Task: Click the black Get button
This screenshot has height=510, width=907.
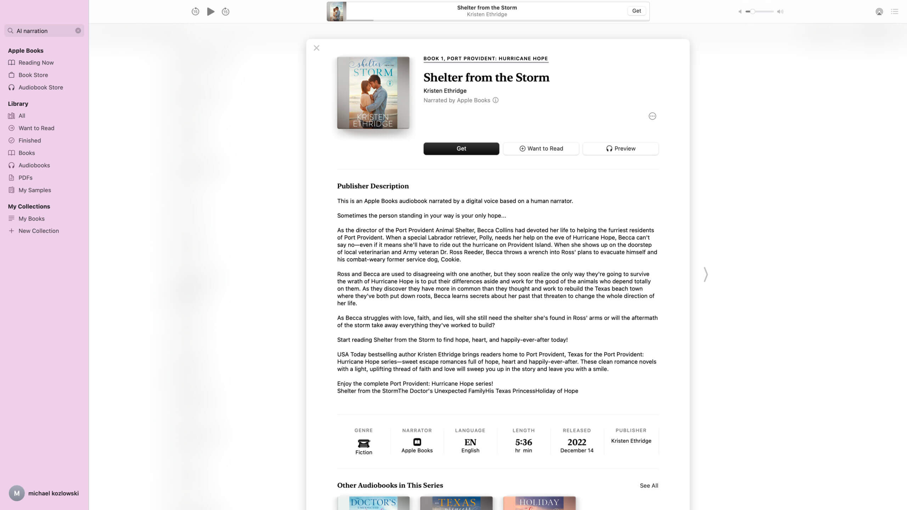Action: [x=461, y=149]
